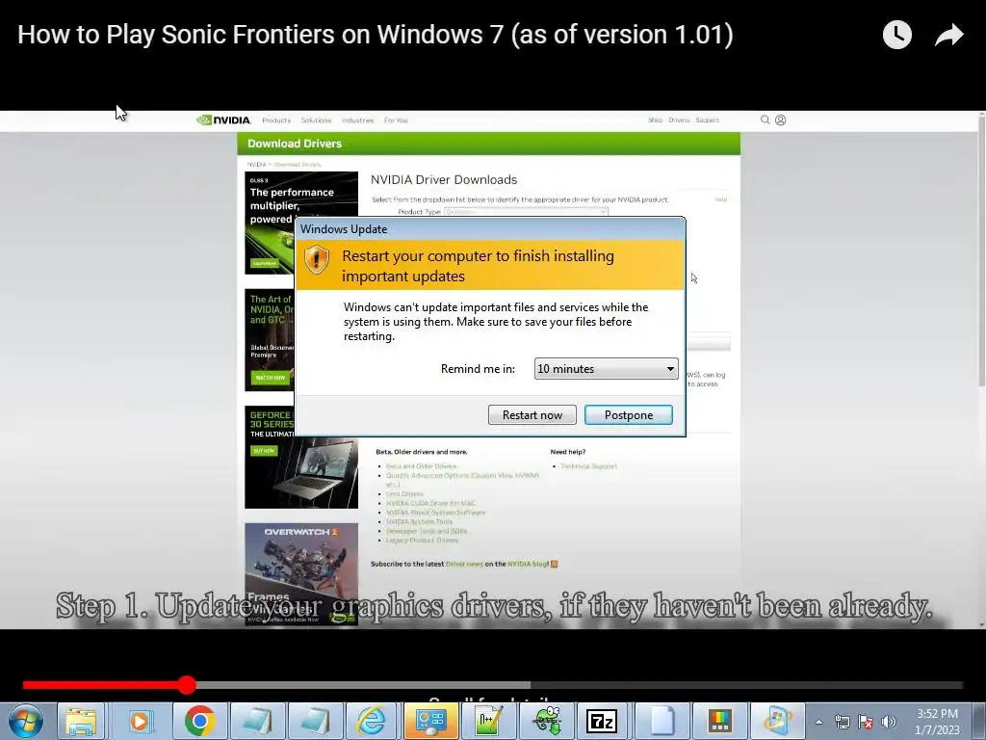Open the Action Center flag tray icon
The image size is (986, 740).
click(866, 722)
